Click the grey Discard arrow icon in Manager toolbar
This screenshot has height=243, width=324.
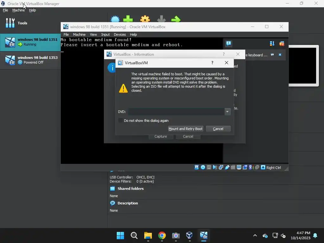pos(161,19)
